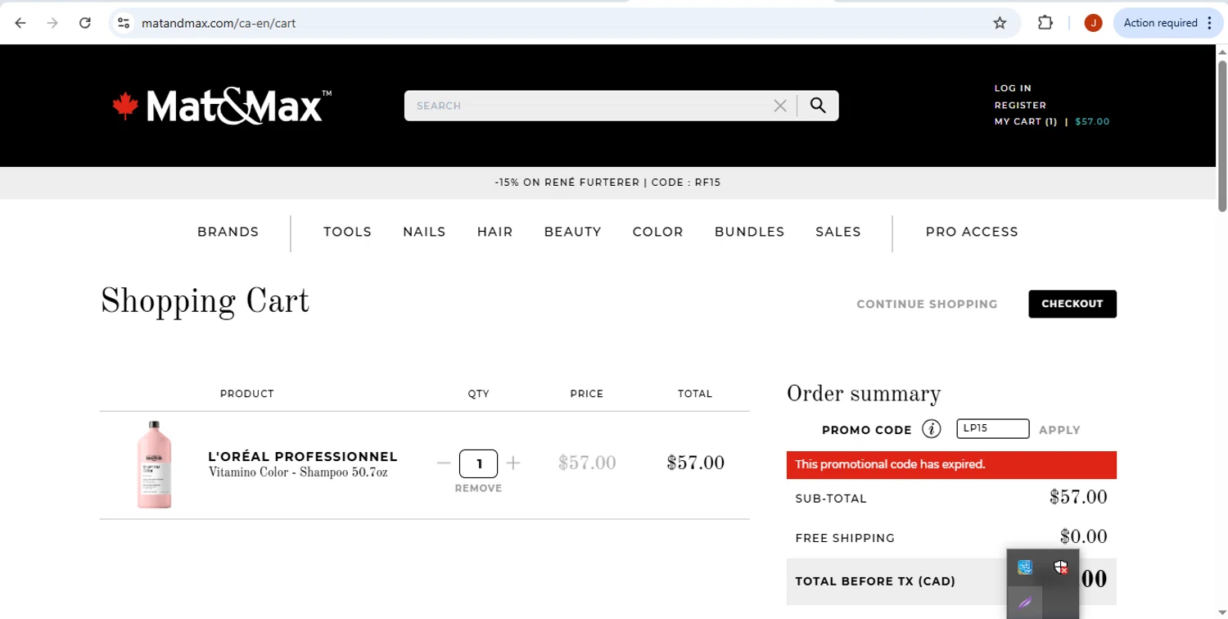Open the Beauty menu
Viewport: 1228px width, 619px height.
572,232
